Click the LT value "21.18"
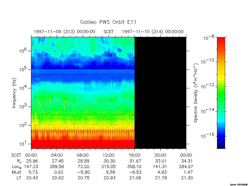This screenshot has height=186, width=248. tap(161, 178)
